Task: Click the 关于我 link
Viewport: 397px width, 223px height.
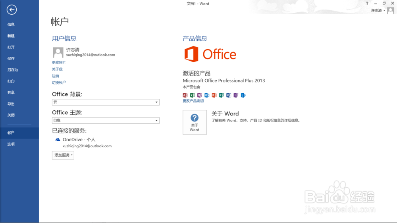Action: (57, 69)
